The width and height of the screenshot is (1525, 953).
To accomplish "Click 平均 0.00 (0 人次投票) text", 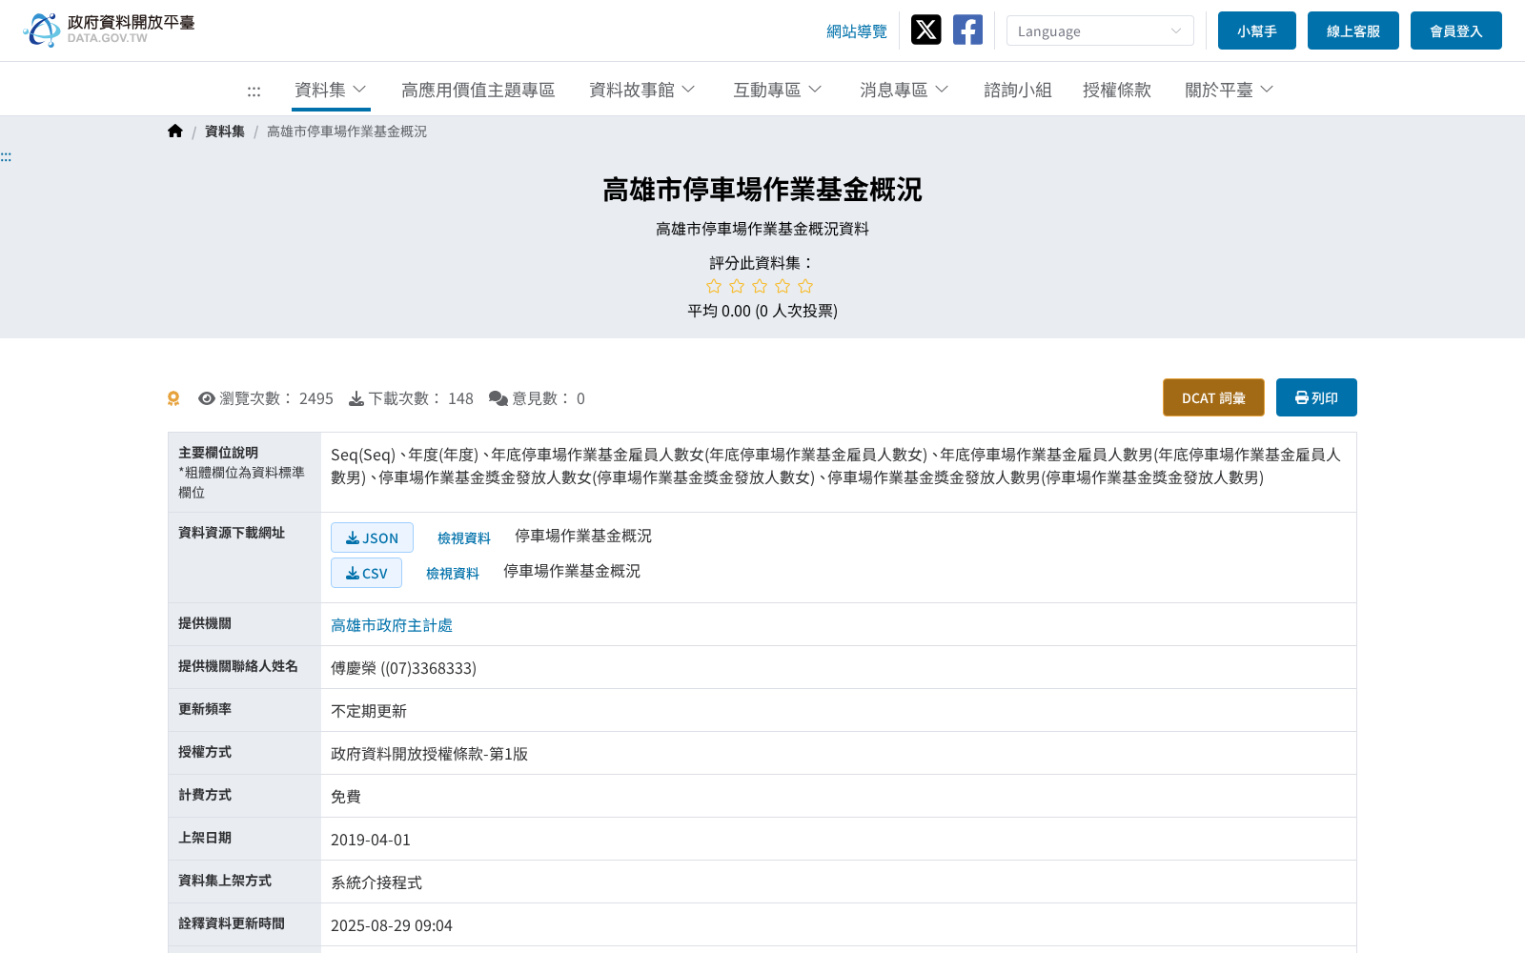I will (762, 311).
